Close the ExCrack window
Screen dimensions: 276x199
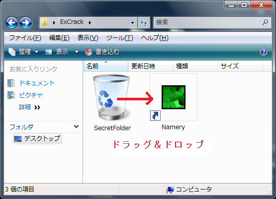coord(261,5)
